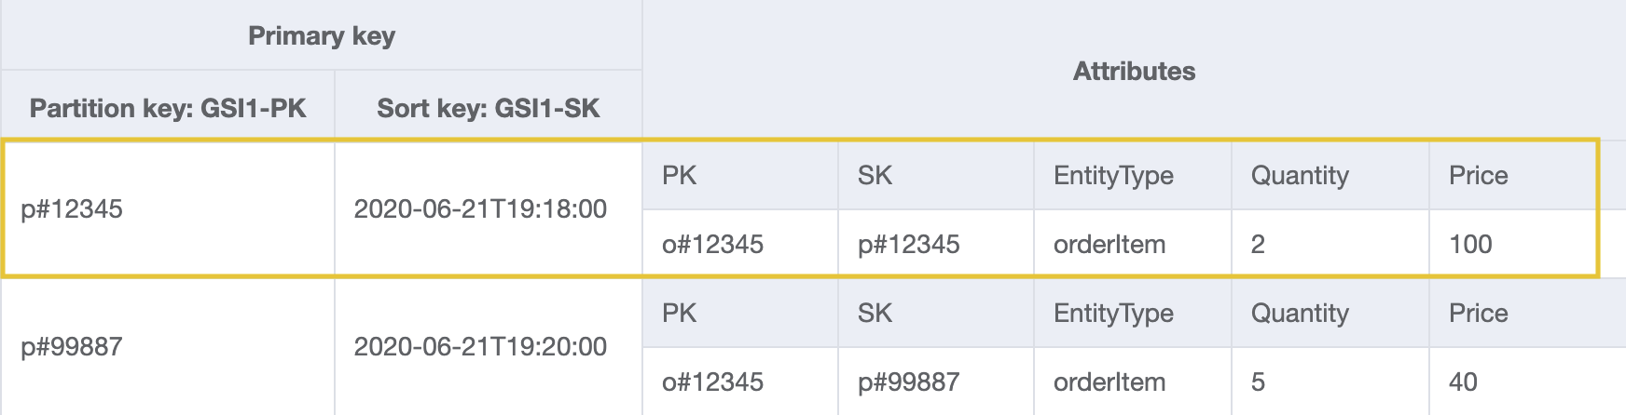Screen dimensions: 1626x415
Task: Click the EntityType label in the highlighted row
Action: 1113,176
